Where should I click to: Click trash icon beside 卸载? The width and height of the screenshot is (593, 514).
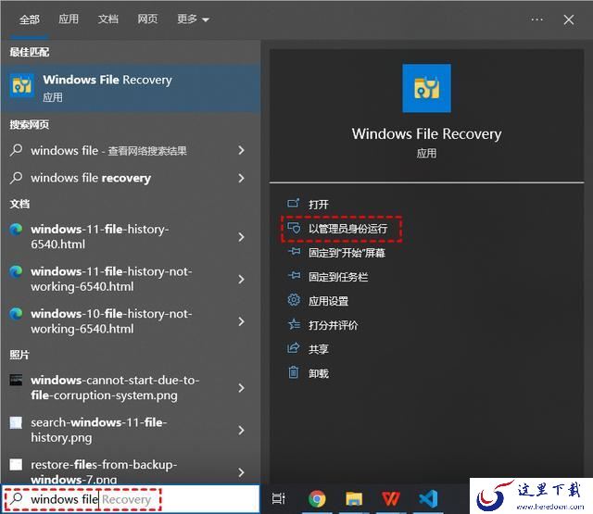pyautogui.click(x=294, y=372)
